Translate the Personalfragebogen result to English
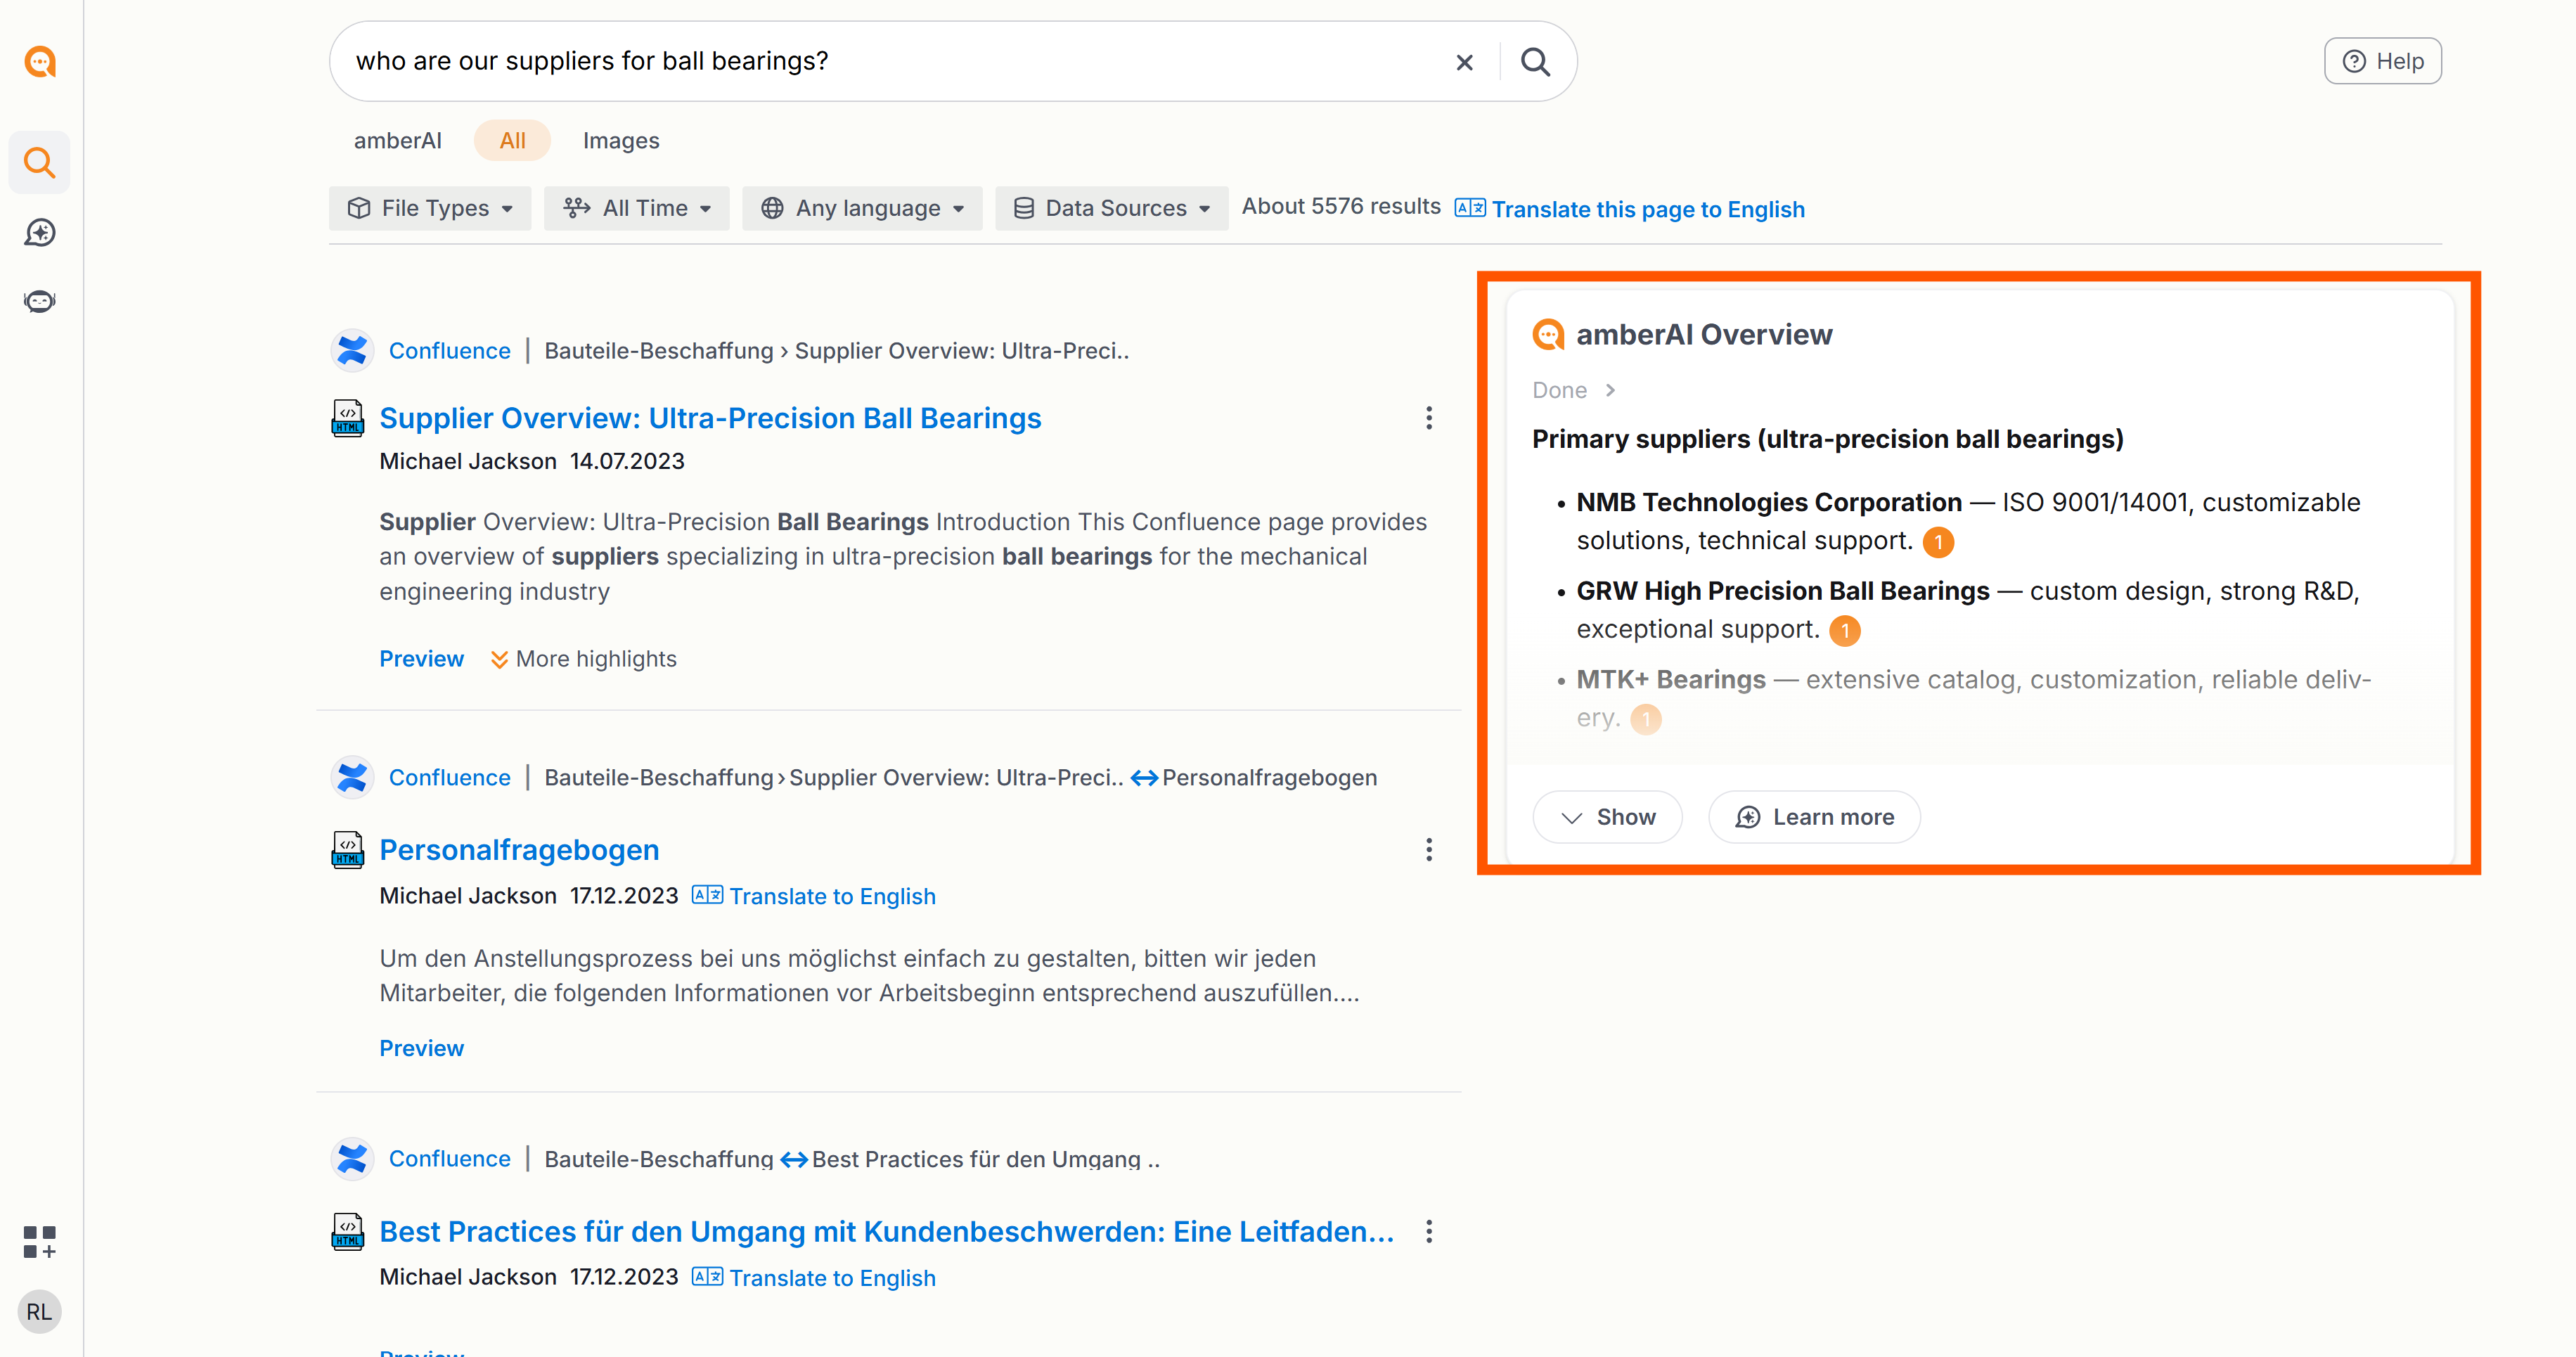Screen dimensions: 2576x1357 point(814,896)
